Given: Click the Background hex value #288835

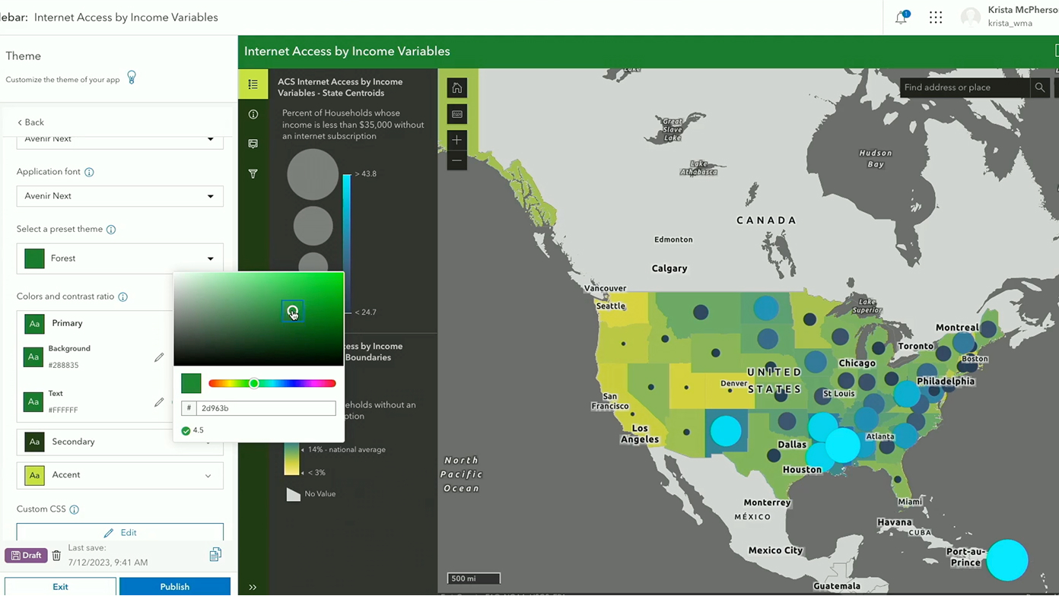Looking at the screenshot, I should pyautogui.click(x=63, y=366).
